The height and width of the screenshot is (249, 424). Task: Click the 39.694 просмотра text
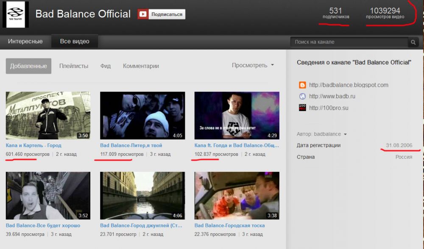tap(25, 234)
